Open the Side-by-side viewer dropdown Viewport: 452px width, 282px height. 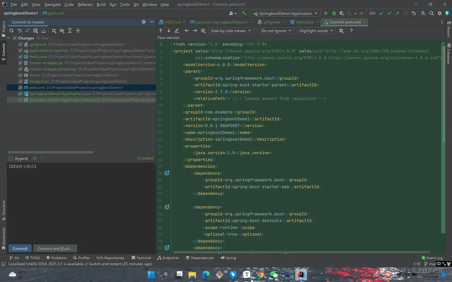(x=231, y=31)
